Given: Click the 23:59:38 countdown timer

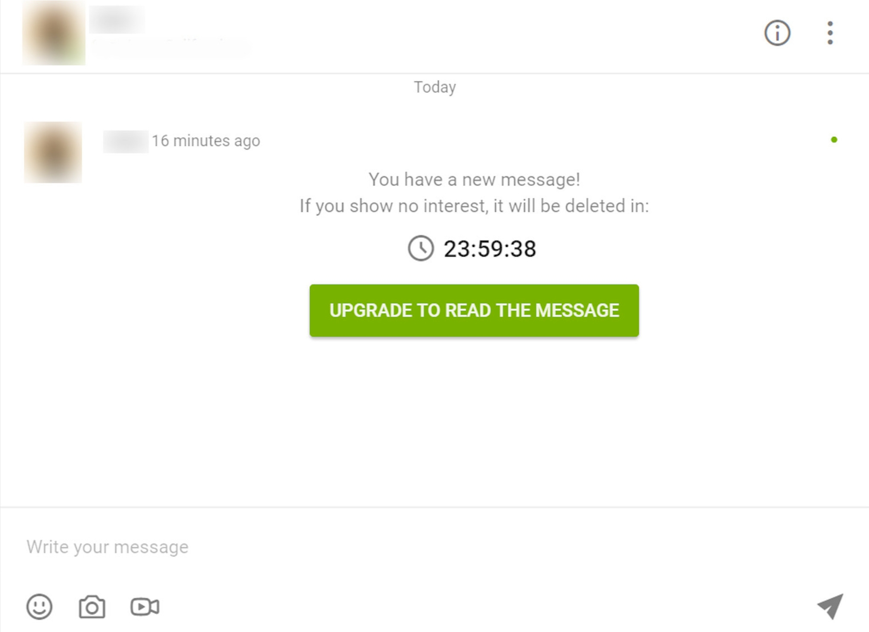Looking at the screenshot, I should click(x=490, y=249).
